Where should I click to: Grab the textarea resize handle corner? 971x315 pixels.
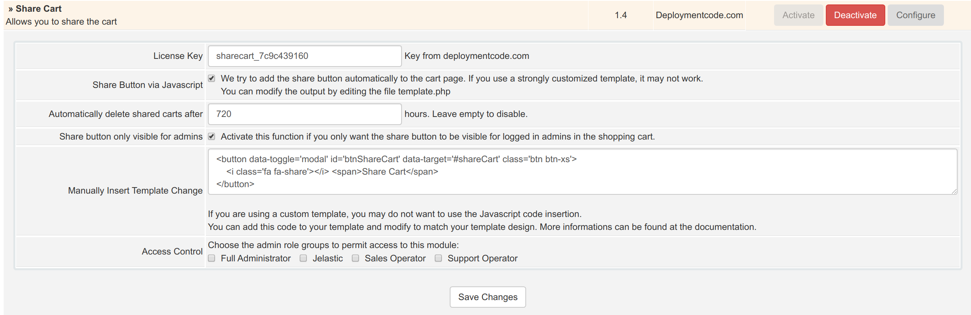pos(954,191)
